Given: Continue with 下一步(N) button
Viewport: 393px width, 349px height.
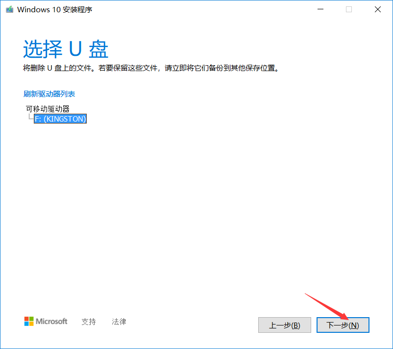Looking at the screenshot, I should 343,325.
